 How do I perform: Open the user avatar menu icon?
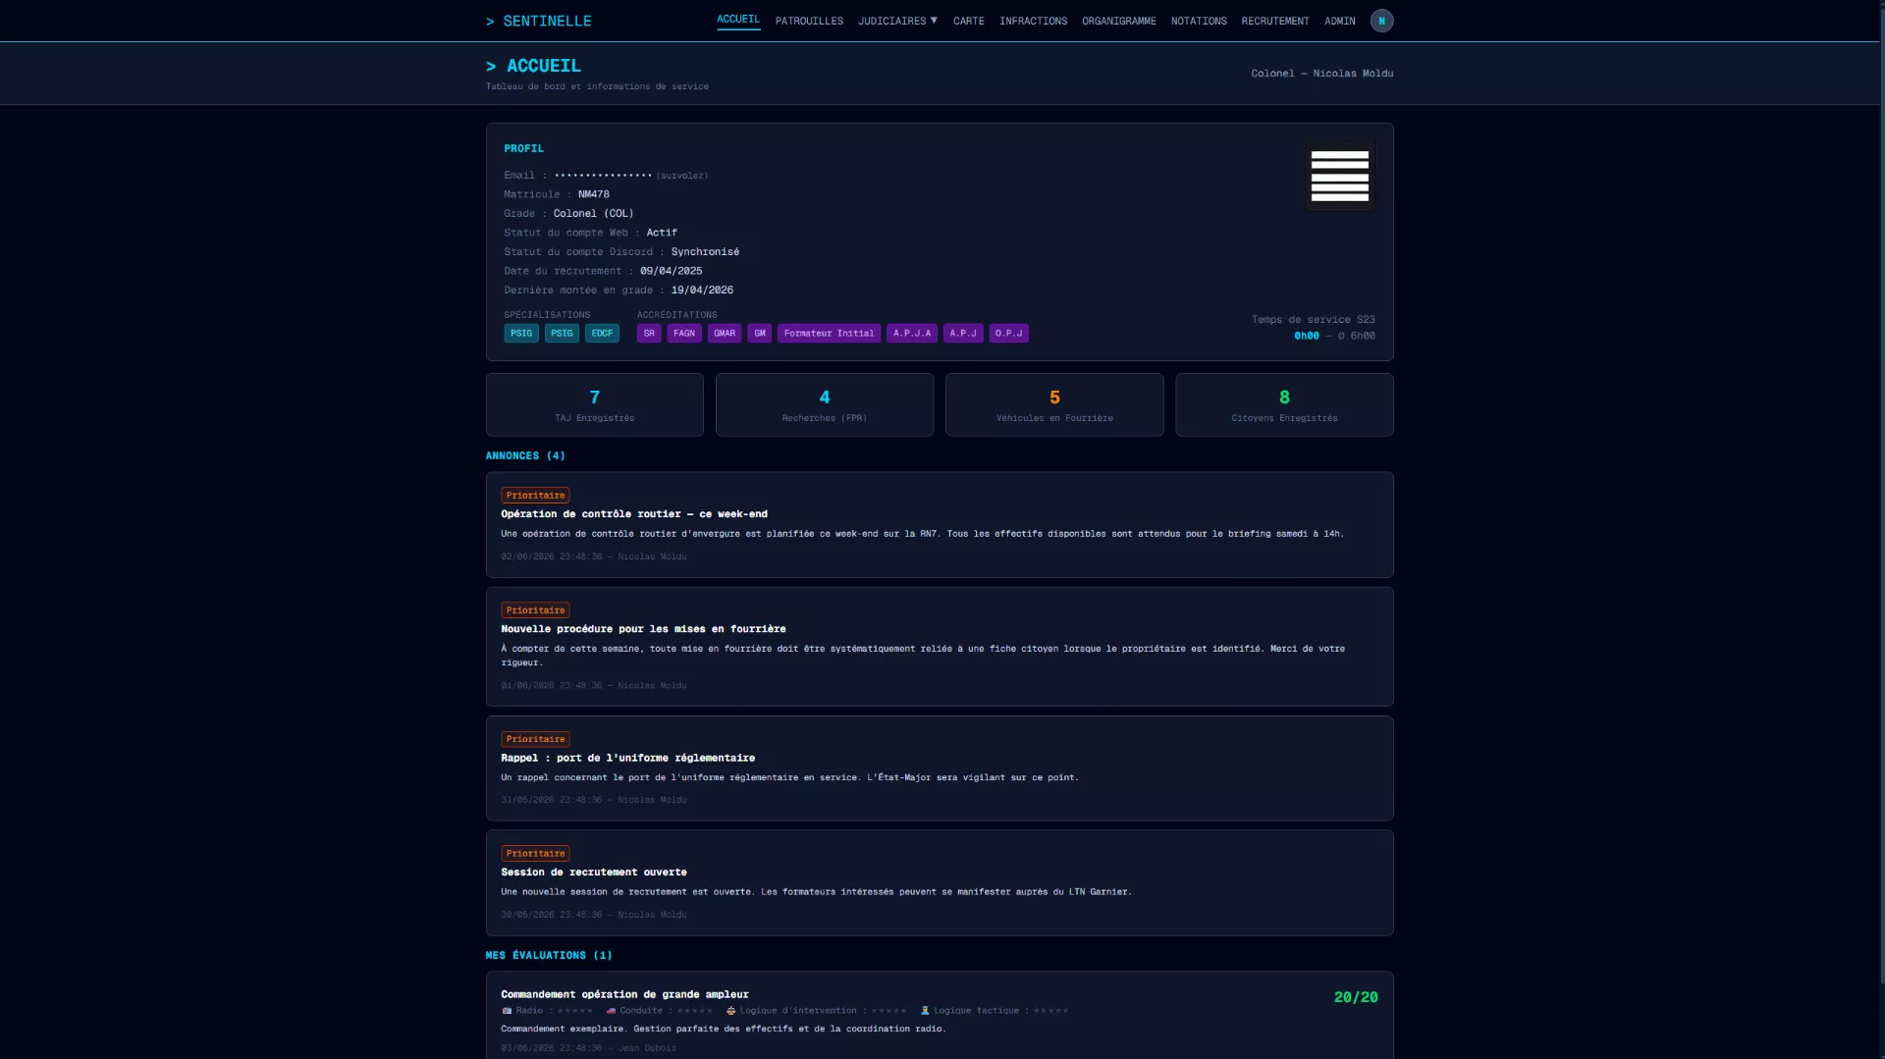click(x=1381, y=21)
